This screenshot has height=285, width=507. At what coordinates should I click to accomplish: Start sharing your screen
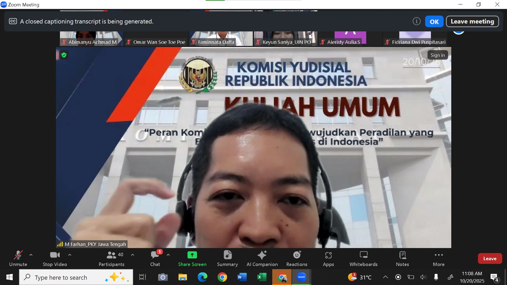[192, 258]
